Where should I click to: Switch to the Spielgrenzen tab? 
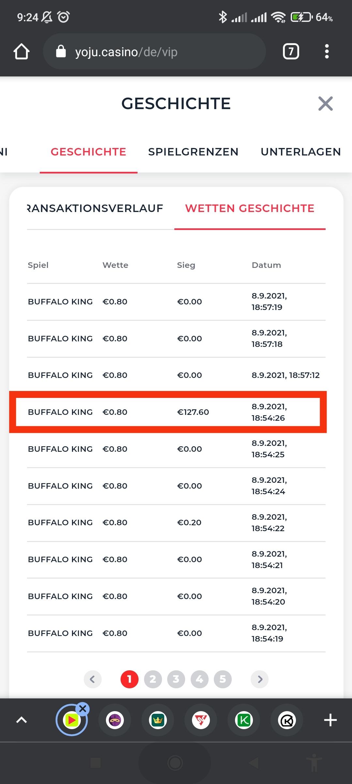click(x=193, y=152)
